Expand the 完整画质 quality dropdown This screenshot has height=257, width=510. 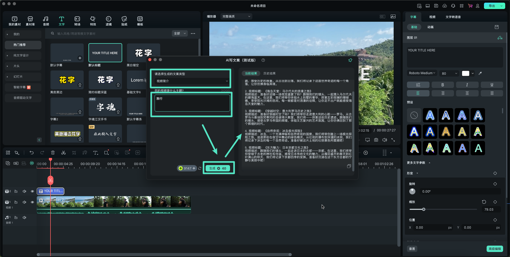pos(236,16)
